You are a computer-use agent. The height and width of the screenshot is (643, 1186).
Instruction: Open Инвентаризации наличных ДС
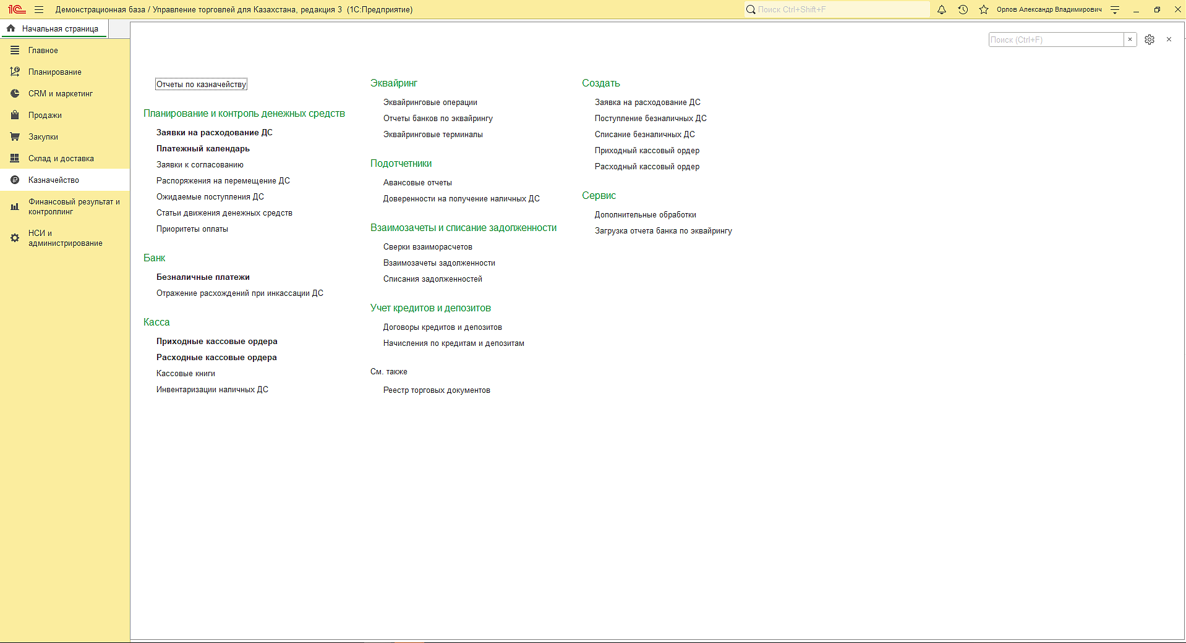pos(212,389)
